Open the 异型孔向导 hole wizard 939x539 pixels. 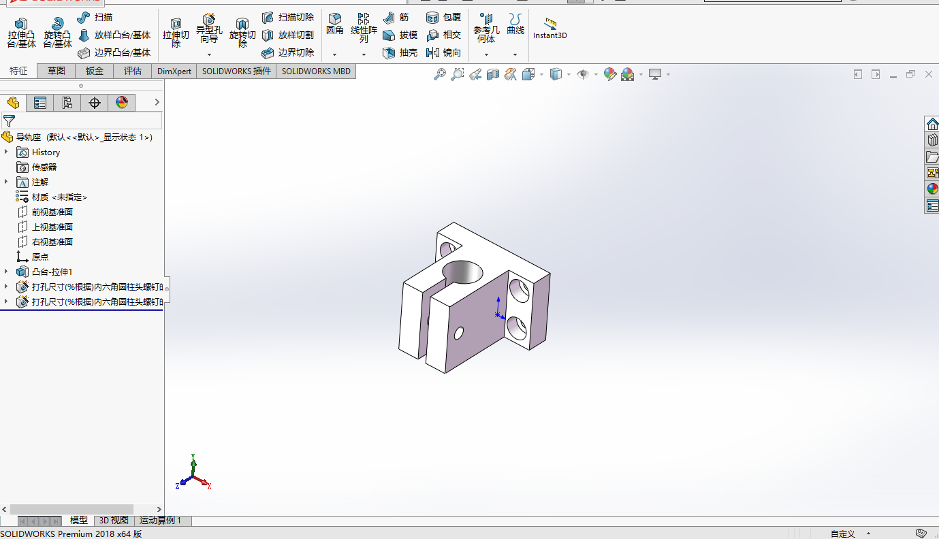pyautogui.click(x=209, y=29)
